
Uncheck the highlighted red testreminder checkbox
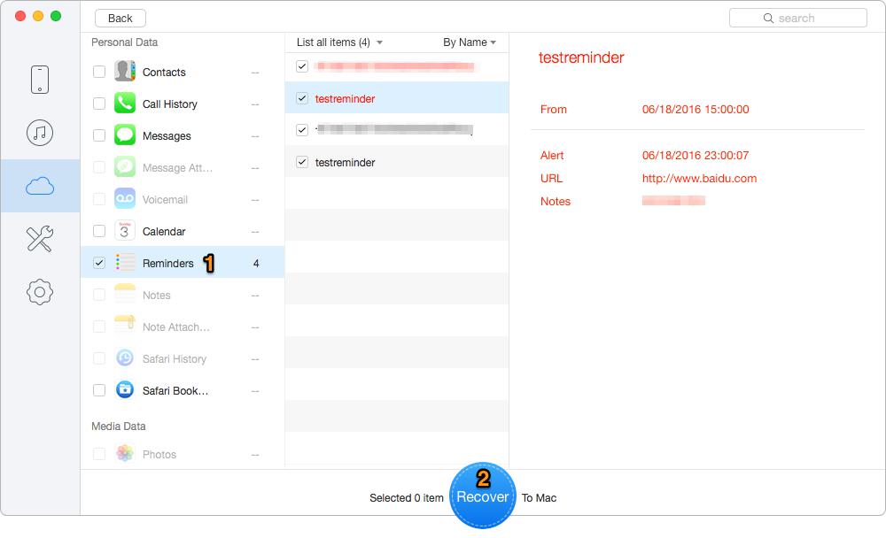point(302,98)
